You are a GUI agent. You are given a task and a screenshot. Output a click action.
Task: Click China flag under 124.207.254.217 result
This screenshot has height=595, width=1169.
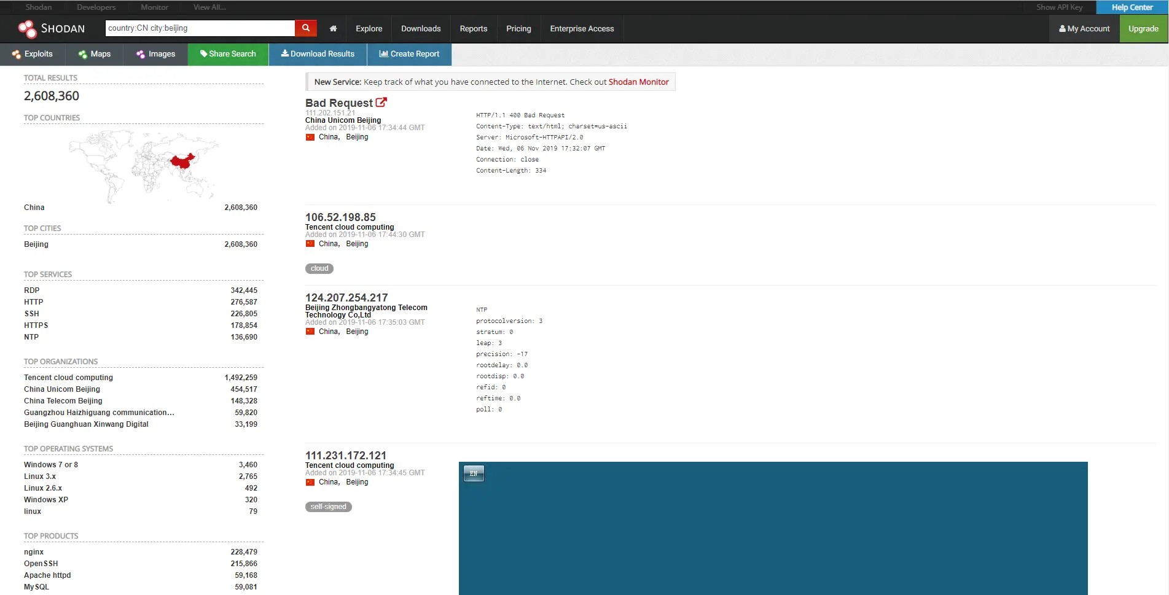tap(310, 332)
